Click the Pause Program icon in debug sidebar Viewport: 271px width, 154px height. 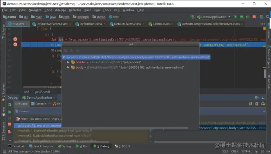click(10, 118)
